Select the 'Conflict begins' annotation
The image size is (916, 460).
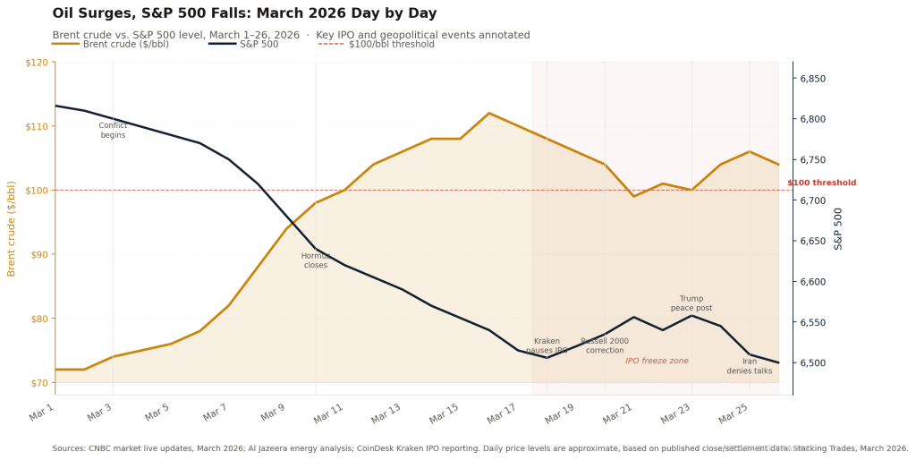tap(113, 131)
